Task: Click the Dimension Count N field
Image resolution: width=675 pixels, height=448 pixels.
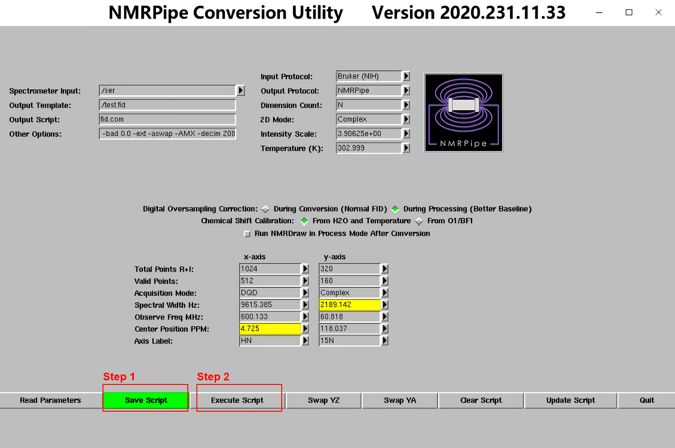Action: coord(369,105)
